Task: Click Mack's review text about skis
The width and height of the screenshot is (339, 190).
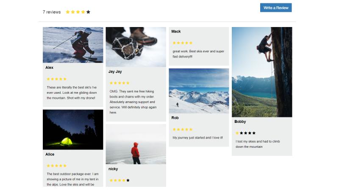Action: tap(198, 54)
